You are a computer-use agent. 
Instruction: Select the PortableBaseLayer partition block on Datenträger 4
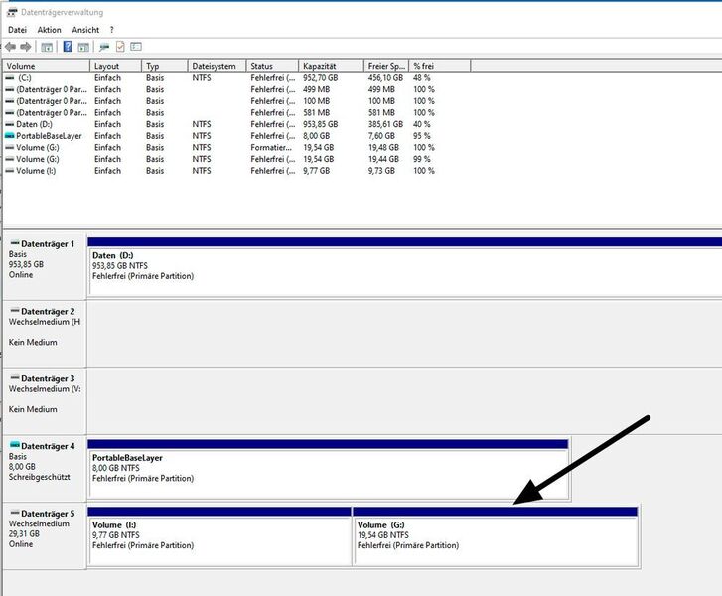pyautogui.click(x=328, y=469)
